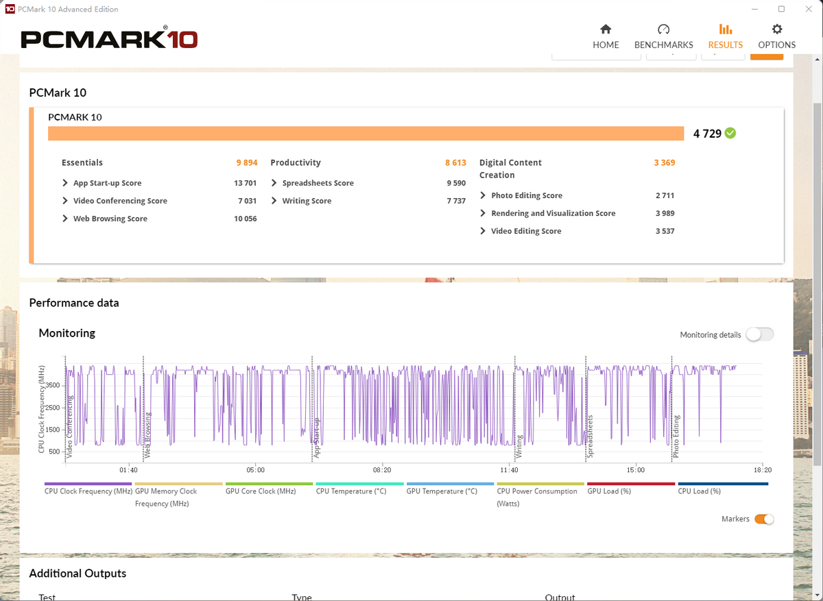The image size is (823, 601).
Task: Click the Photo Editing chart marker
Action: coord(676,437)
